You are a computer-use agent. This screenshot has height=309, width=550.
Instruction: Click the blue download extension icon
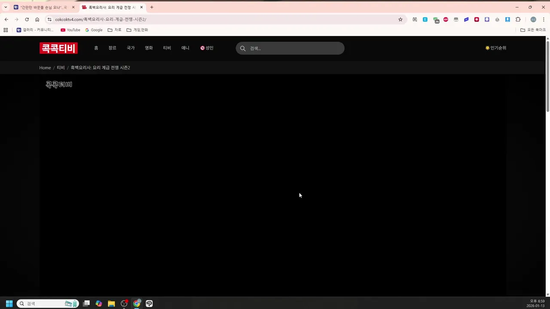tap(507, 19)
